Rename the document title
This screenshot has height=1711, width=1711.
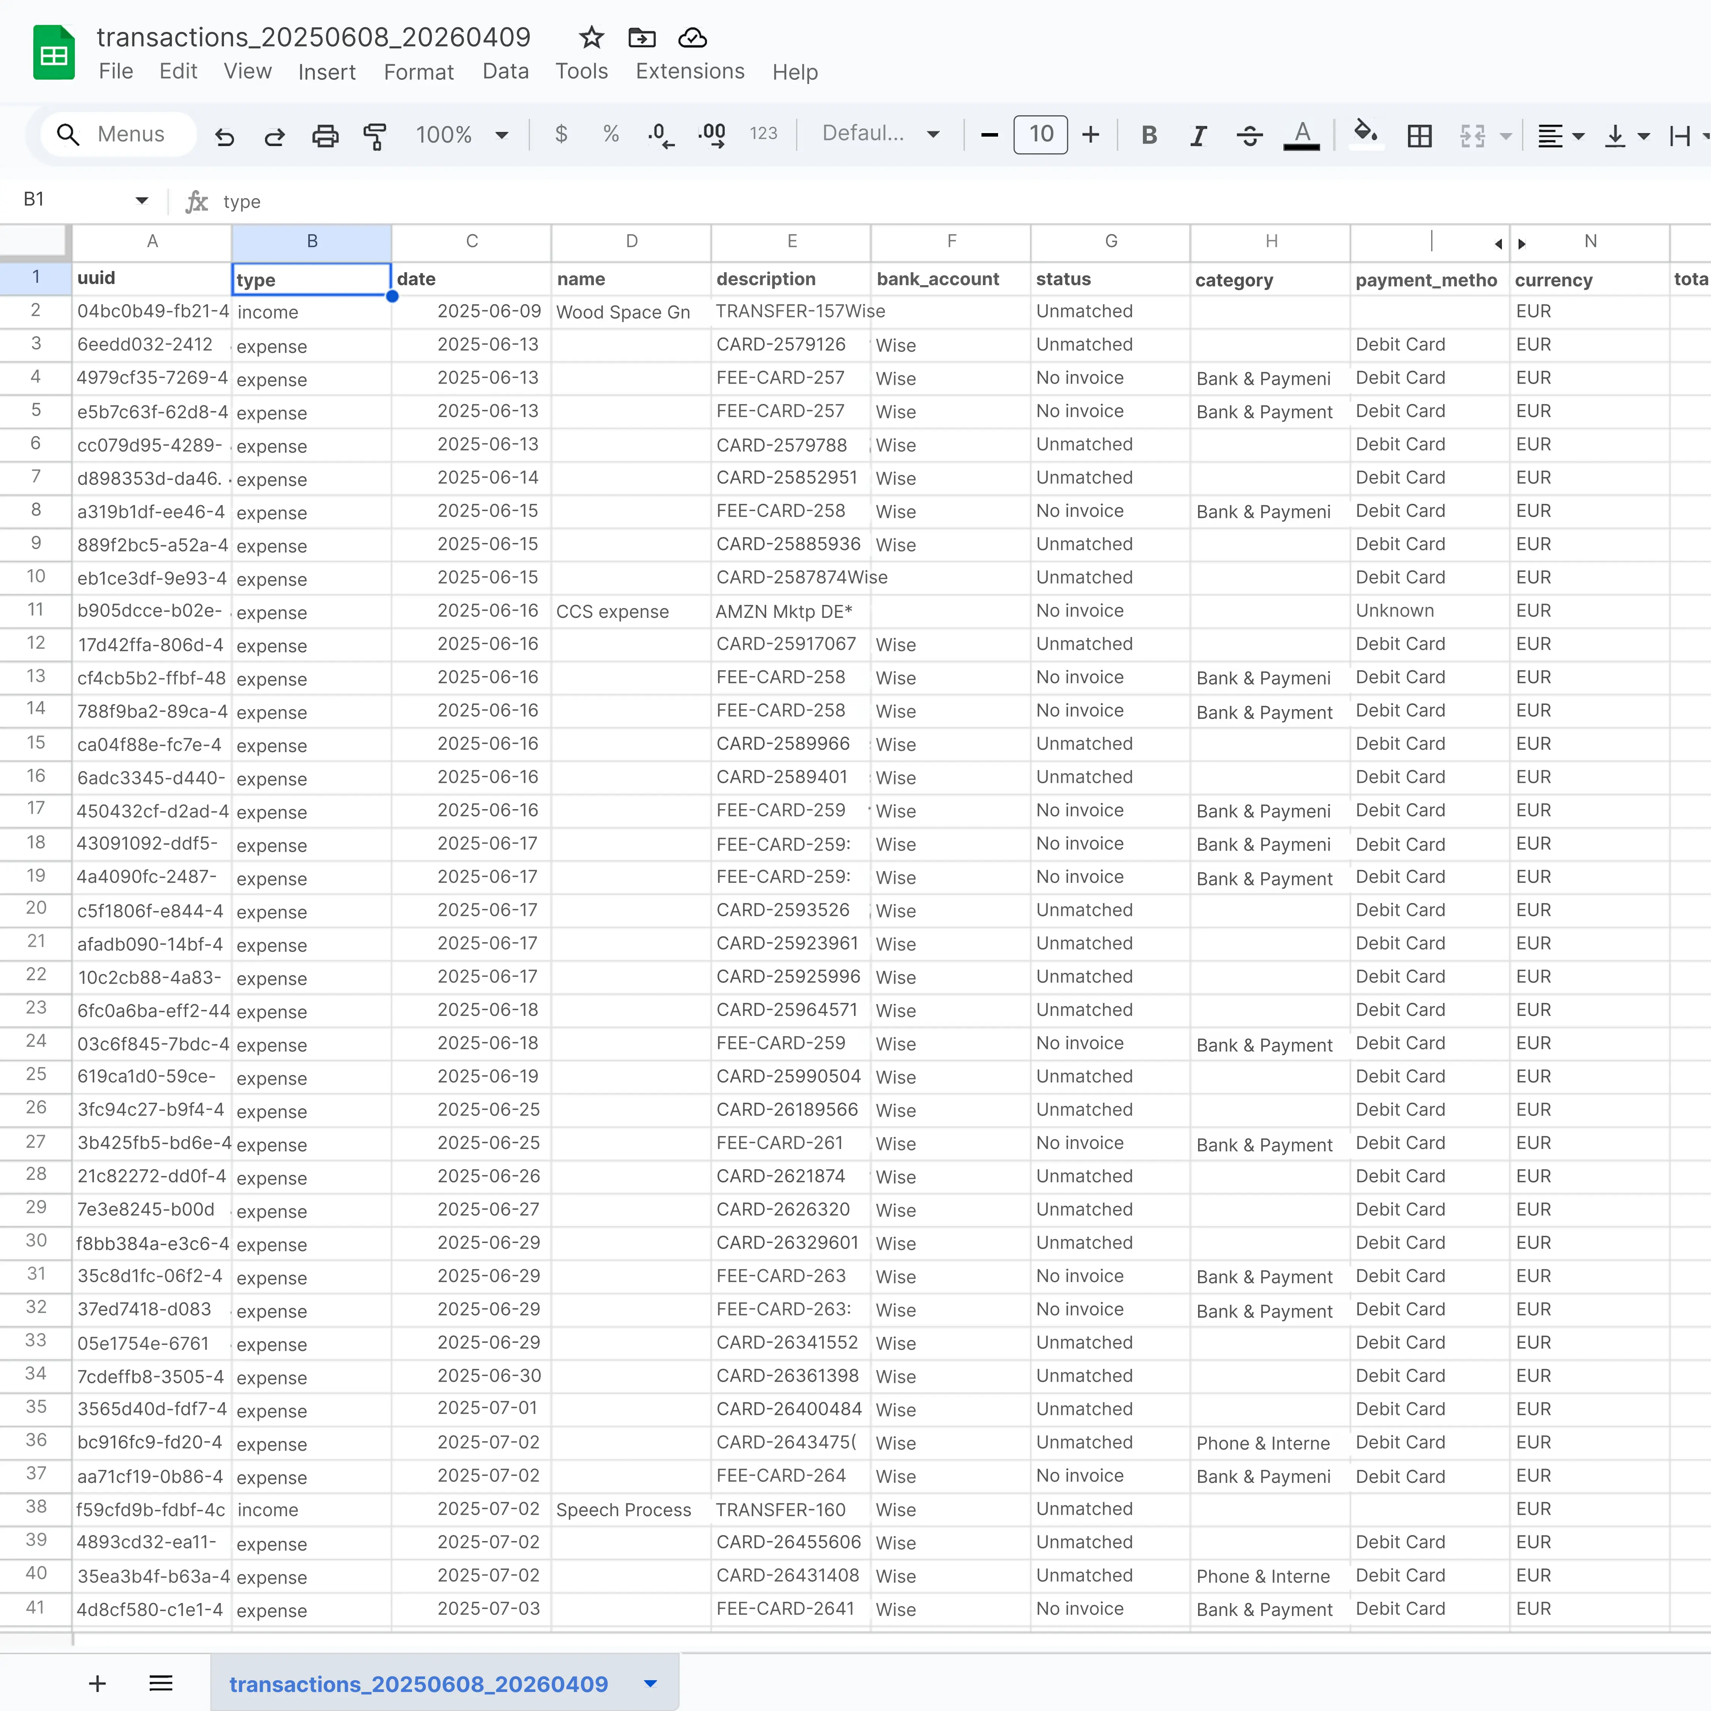314,37
